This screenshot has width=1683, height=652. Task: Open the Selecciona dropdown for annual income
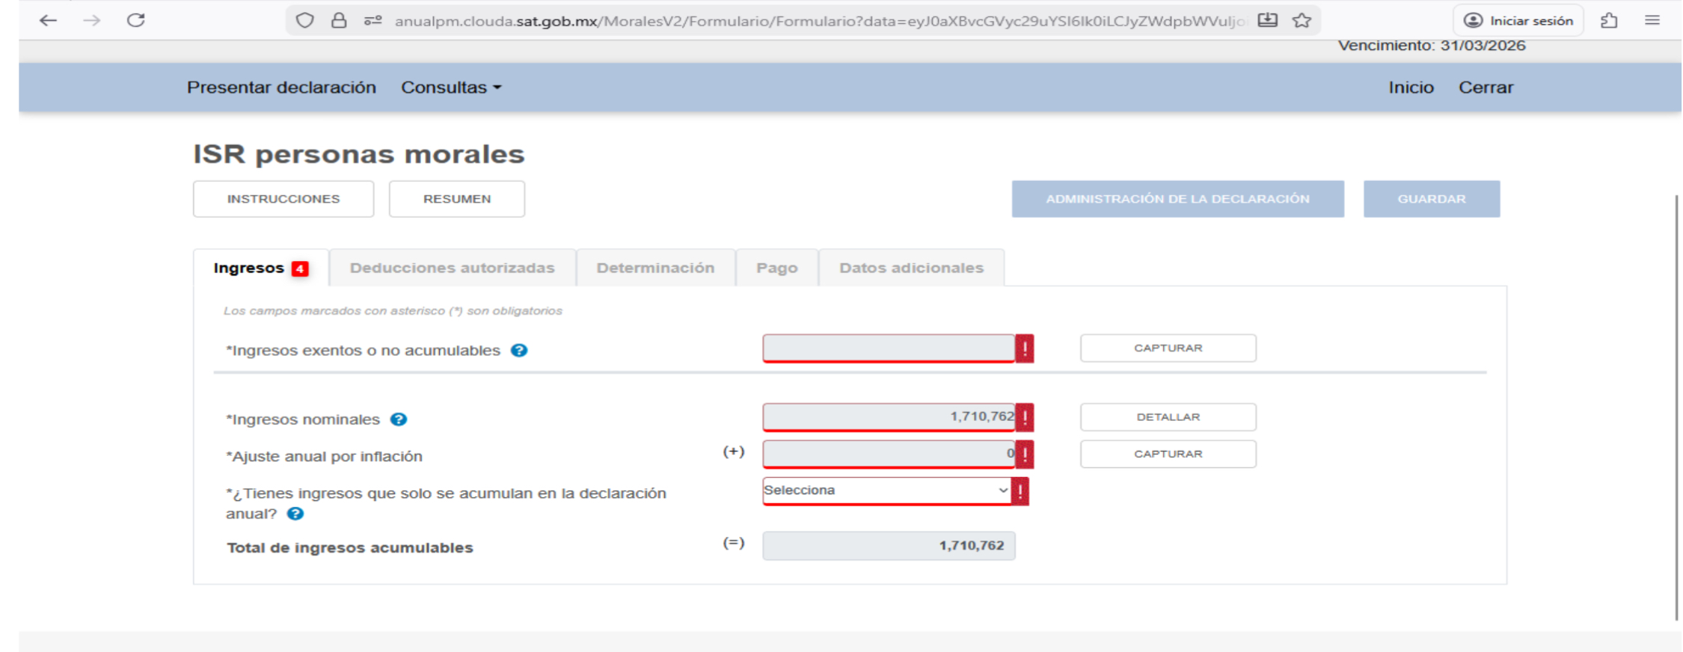886,490
